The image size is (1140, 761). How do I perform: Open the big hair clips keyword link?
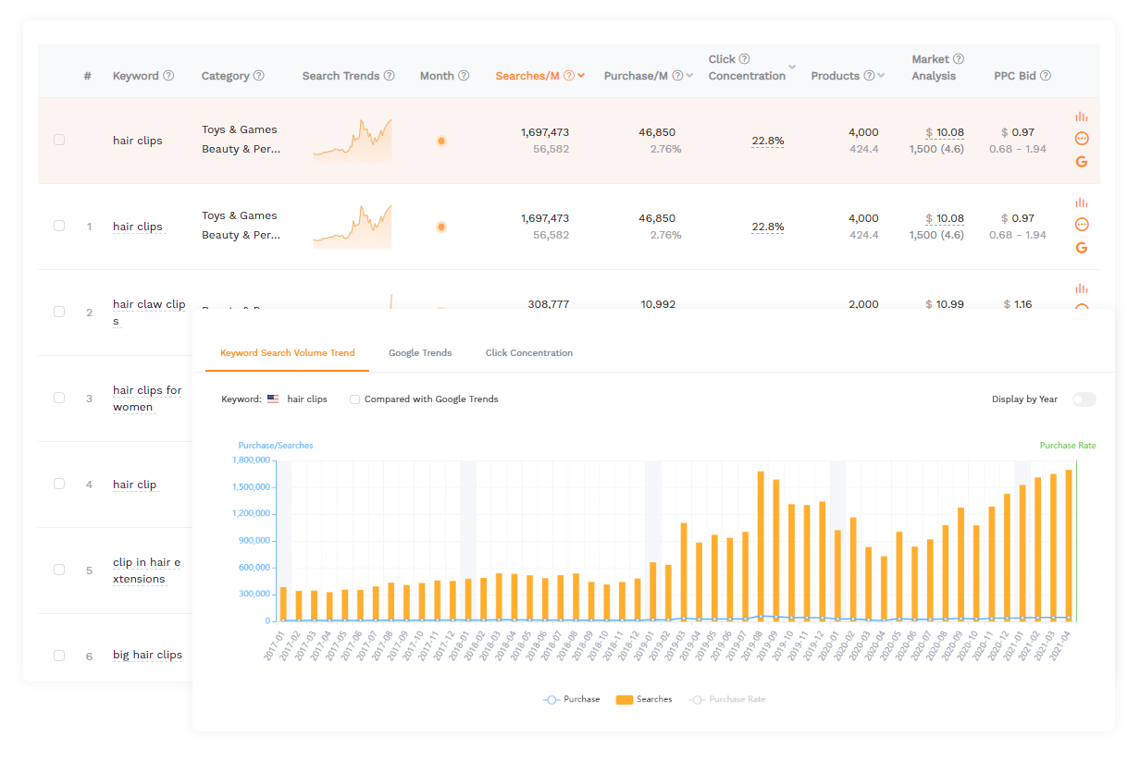pyautogui.click(x=147, y=656)
